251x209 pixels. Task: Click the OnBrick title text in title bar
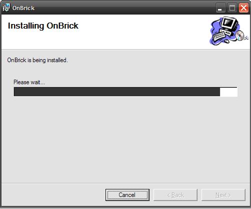pyautogui.click(x=23, y=8)
